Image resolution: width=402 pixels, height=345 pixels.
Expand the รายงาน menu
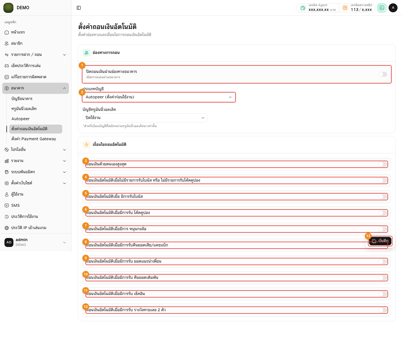click(35, 161)
